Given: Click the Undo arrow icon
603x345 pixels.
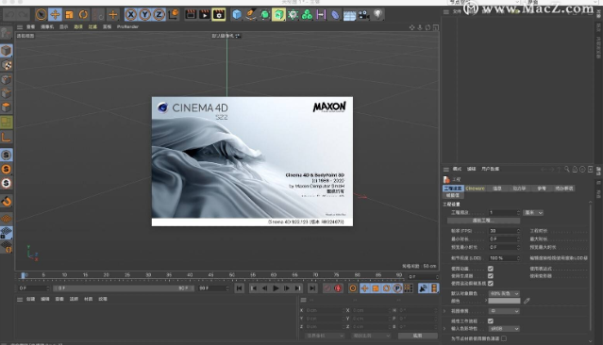Looking at the screenshot, I should pyautogui.click(x=9, y=14).
